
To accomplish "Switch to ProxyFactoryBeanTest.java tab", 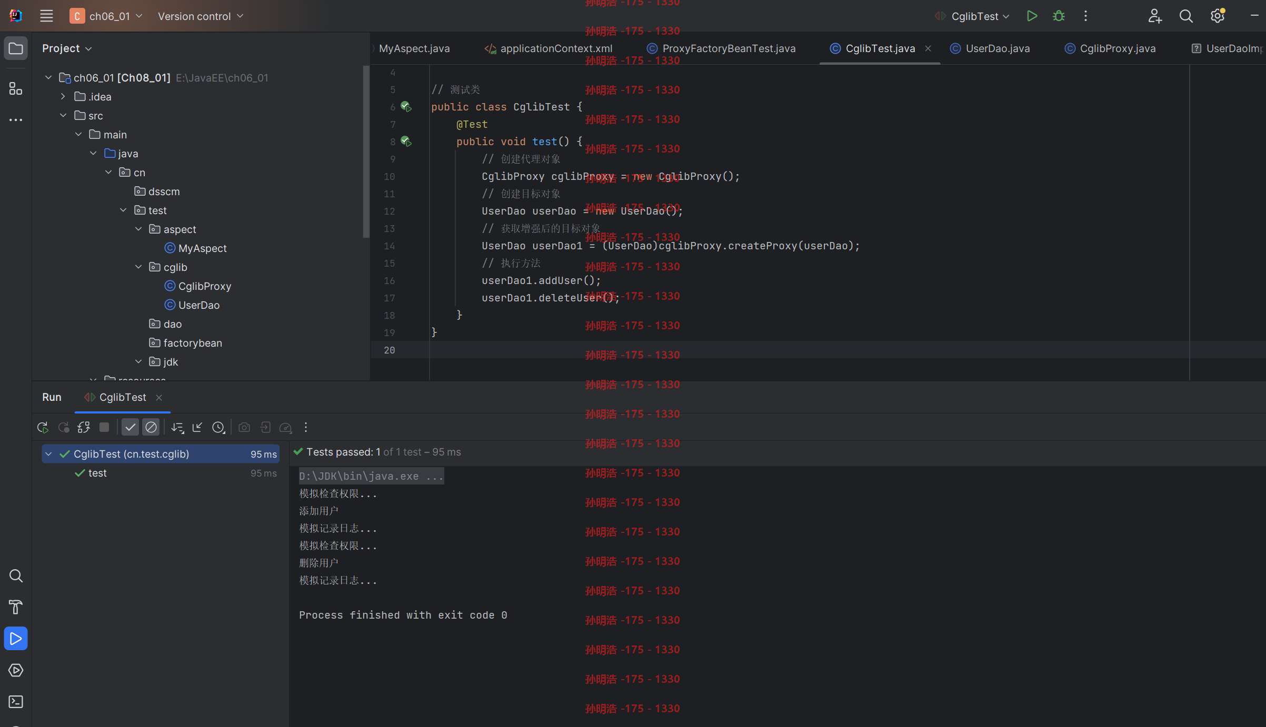I will click(721, 48).
